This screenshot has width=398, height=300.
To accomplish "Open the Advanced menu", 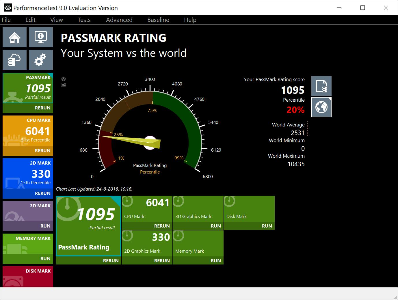I will [119, 20].
